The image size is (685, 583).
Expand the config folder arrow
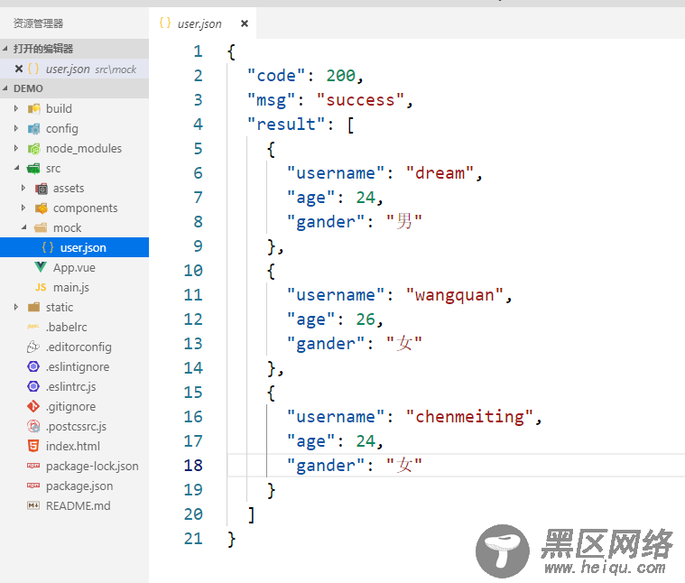(16, 128)
